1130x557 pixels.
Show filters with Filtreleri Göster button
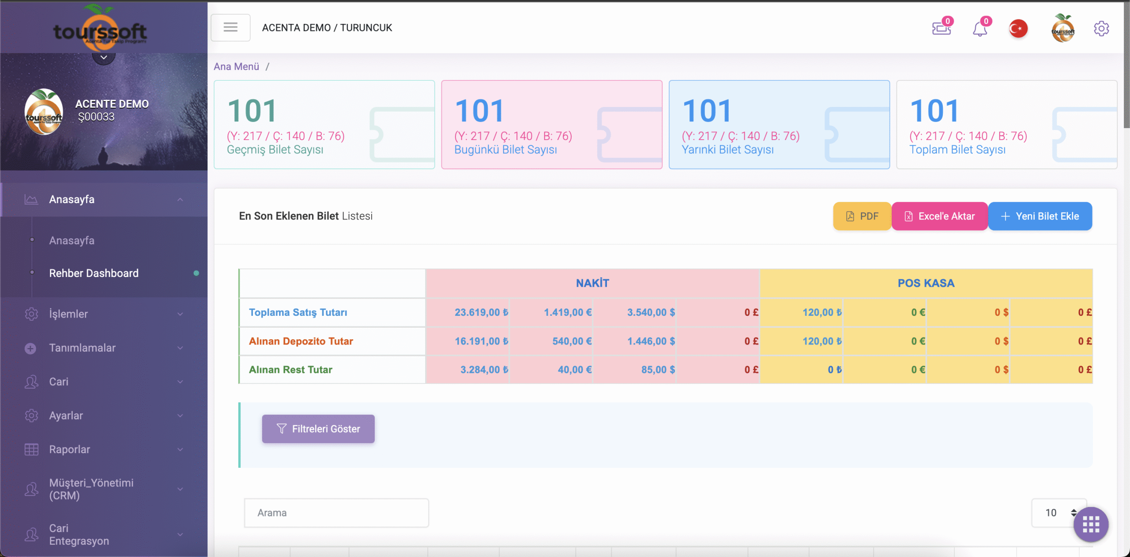(318, 429)
